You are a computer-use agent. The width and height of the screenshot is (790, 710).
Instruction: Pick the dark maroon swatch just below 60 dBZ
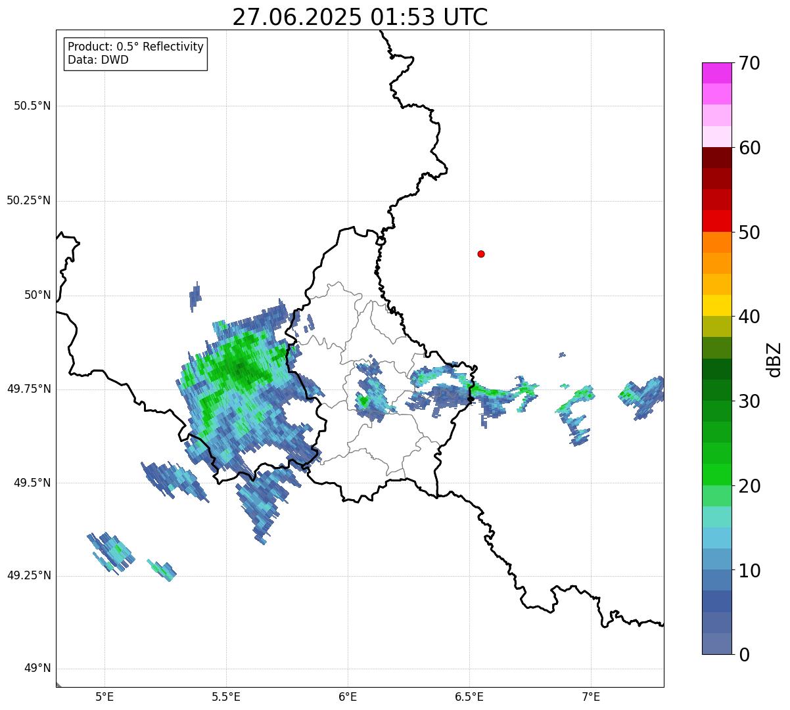pyautogui.click(x=716, y=158)
